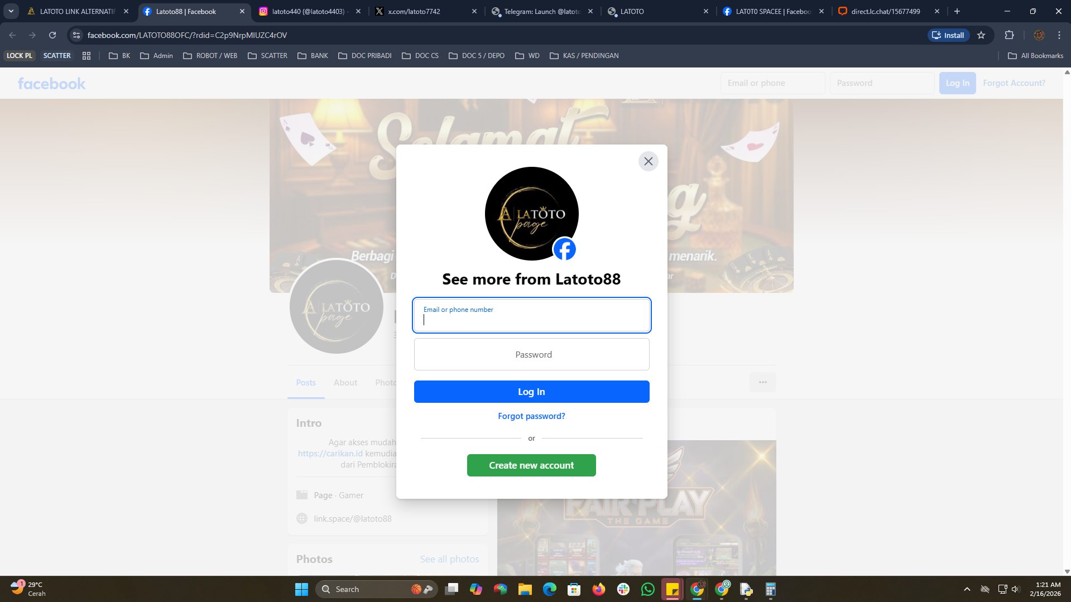The width and height of the screenshot is (1071, 602).
Task: Bookmark this page with the star icon
Action: [981, 35]
